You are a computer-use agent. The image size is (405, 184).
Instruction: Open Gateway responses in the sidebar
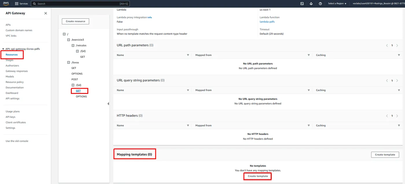17,71
